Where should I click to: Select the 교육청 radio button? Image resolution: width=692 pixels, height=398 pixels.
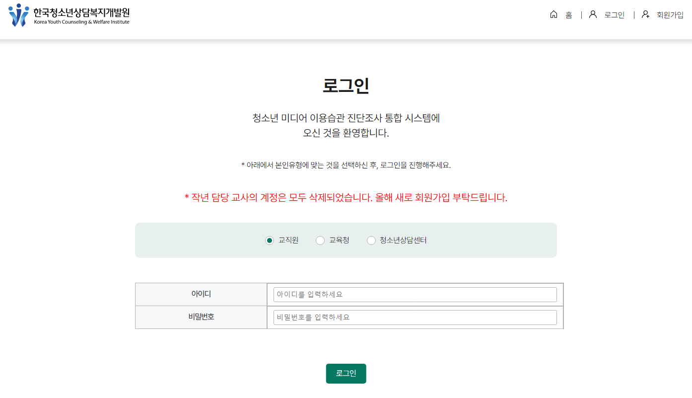320,240
